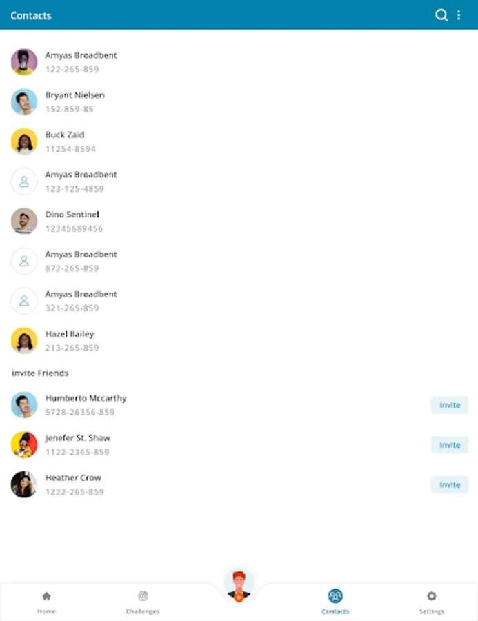Tap the Home icon in bottom bar
Image resolution: width=478 pixels, height=621 pixels.
click(46, 595)
